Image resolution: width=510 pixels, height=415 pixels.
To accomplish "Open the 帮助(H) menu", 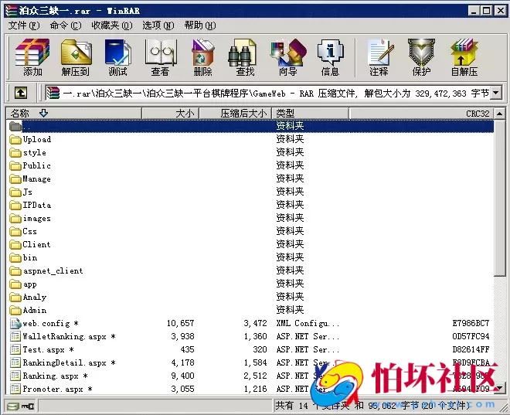I will [x=199, y=26].
